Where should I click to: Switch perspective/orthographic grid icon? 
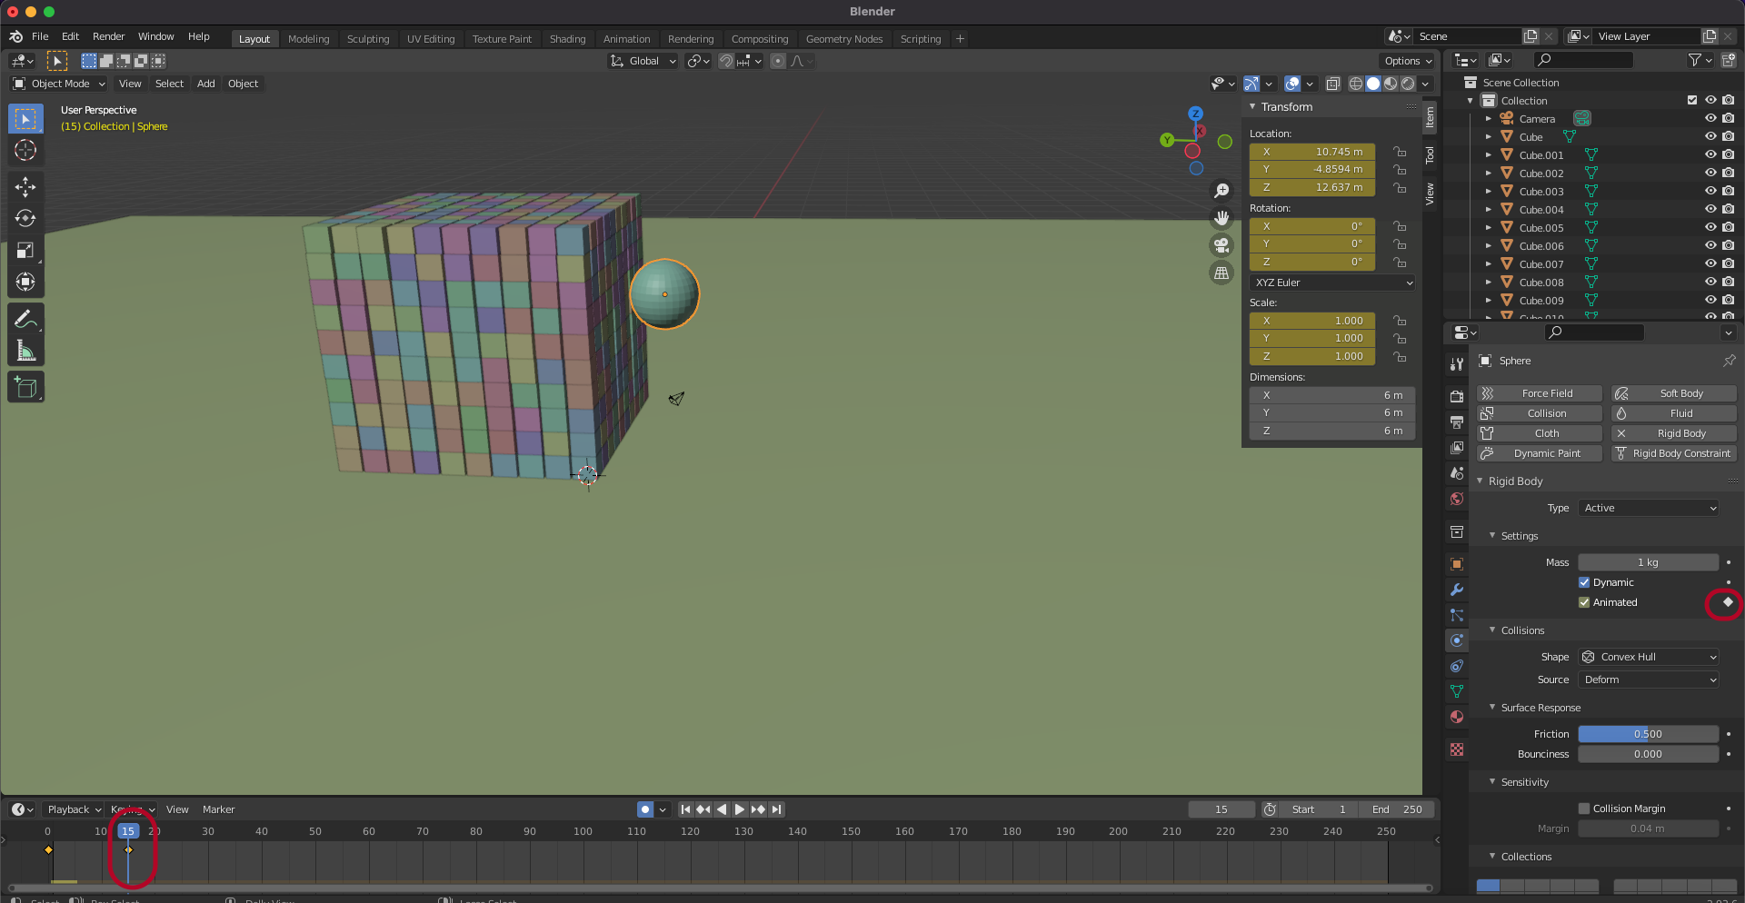click(x=1221, y=273)
